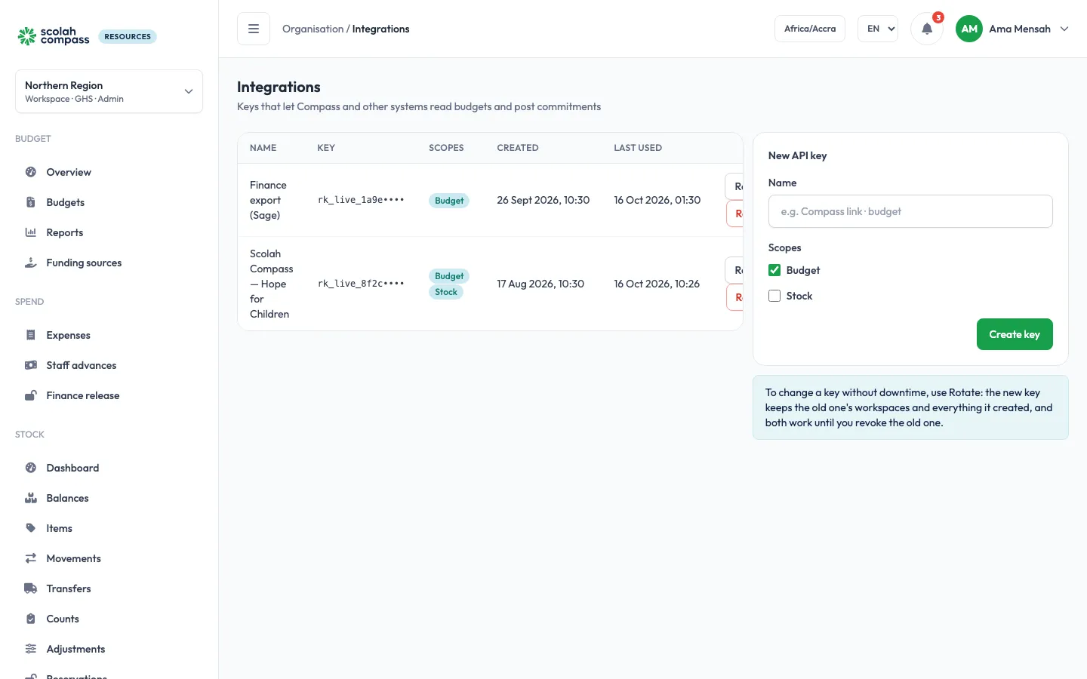The image size is (1087, 679).
Task: Uncheck the Budget scope checkbox
Action: tap(774, 270)
